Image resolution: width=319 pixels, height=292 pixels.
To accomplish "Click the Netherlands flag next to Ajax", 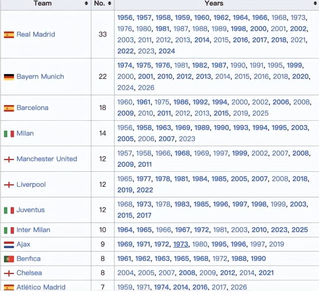I will (9, 245).
